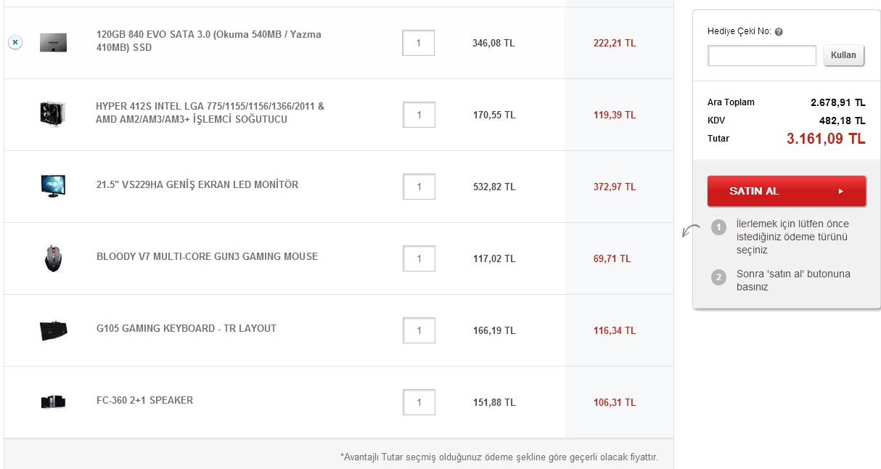Viewport: 881px width, 469px height.
Task: Open the Hyper 412S CPU cooler thumbnail
Action: click(53, 114)
